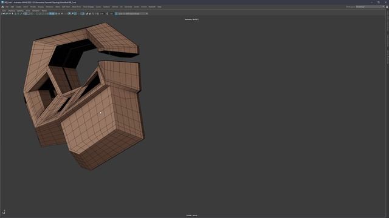Open the viewport Lighting panel menu
Screen dimensions: 389x218
click(x=20, y=11)
